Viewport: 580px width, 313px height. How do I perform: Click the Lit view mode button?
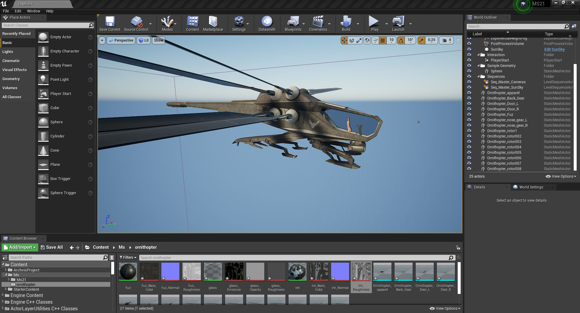pos(144,40)
